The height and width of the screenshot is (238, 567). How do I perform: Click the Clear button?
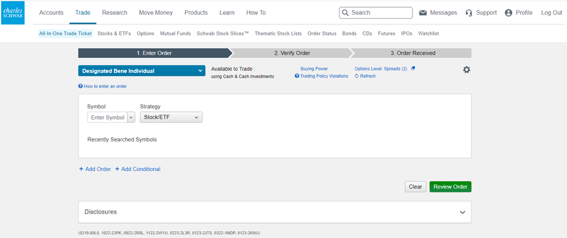(x=416, y=187)
